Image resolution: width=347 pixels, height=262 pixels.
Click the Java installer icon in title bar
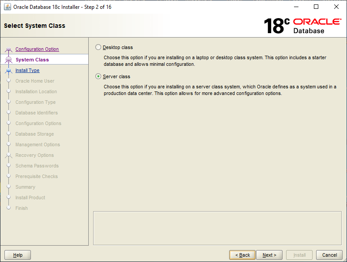[x=8, y=7]
